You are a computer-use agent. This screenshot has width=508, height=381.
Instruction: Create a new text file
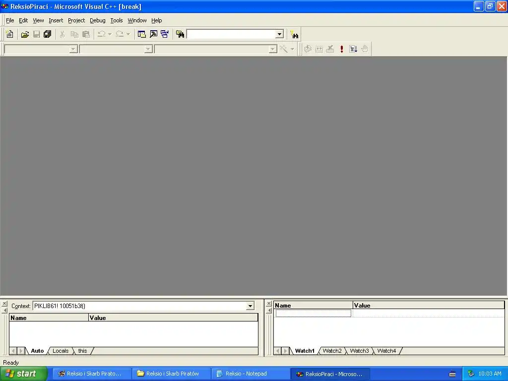[10, 34]
